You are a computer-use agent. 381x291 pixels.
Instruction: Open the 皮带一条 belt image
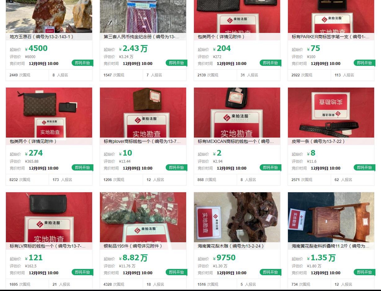(331, 113)
